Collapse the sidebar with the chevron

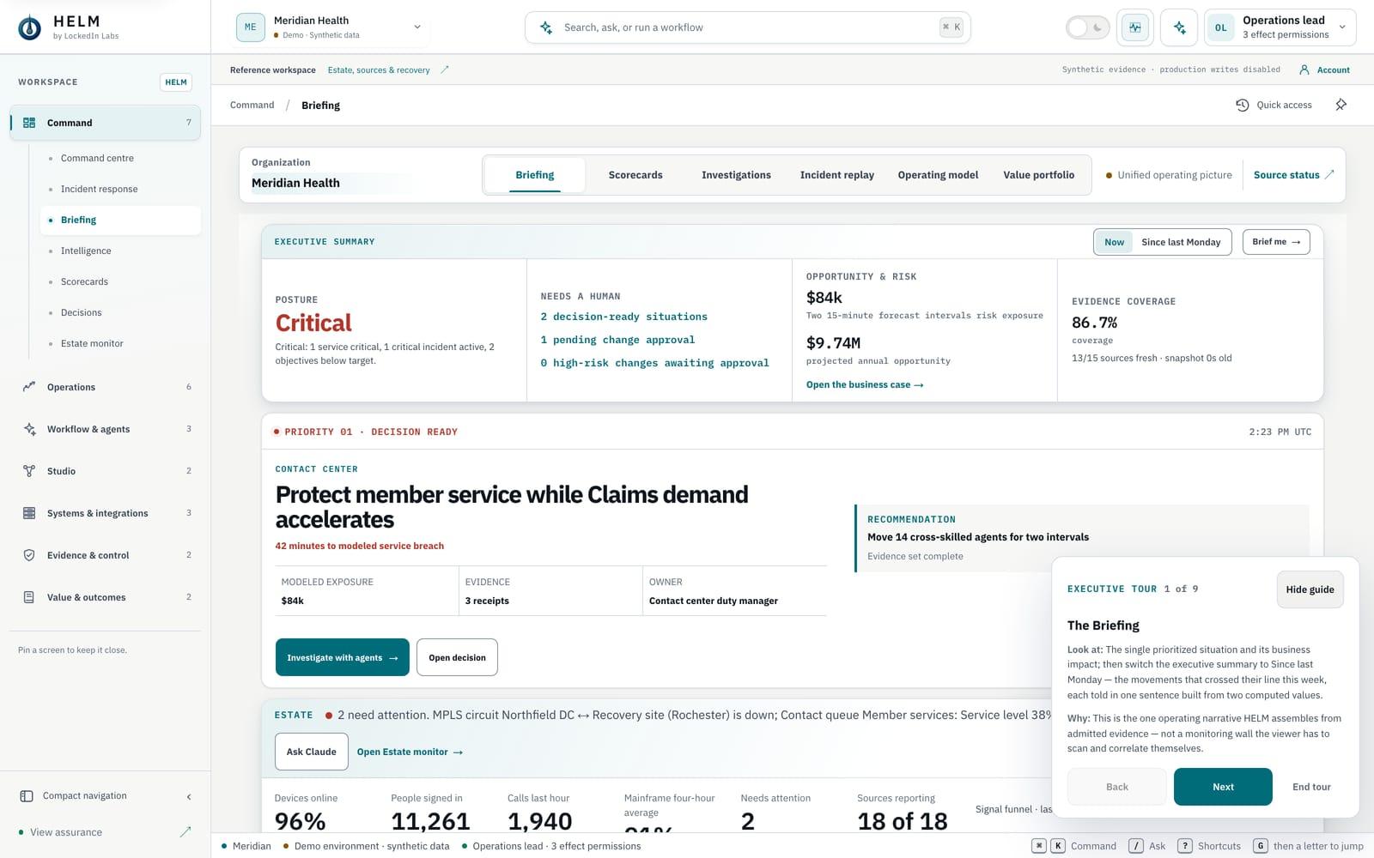coord(189,797)
